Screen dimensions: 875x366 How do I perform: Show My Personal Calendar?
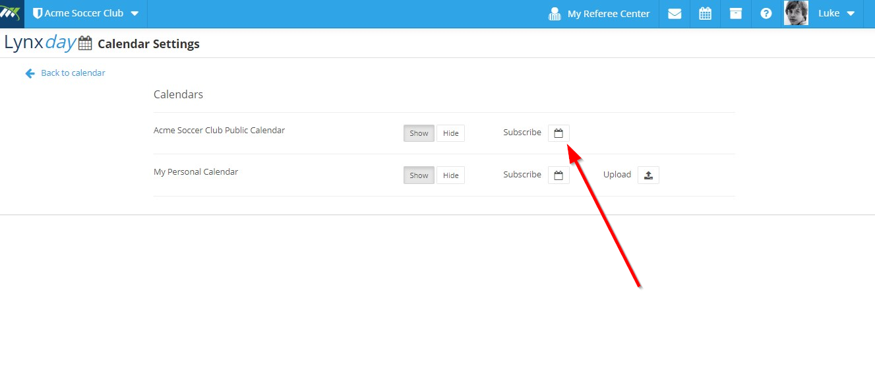419,175
